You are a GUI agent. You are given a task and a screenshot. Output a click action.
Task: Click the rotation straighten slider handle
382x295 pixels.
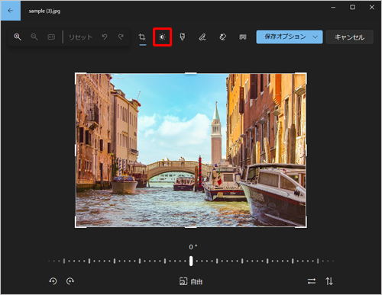[x=191, y=261]
